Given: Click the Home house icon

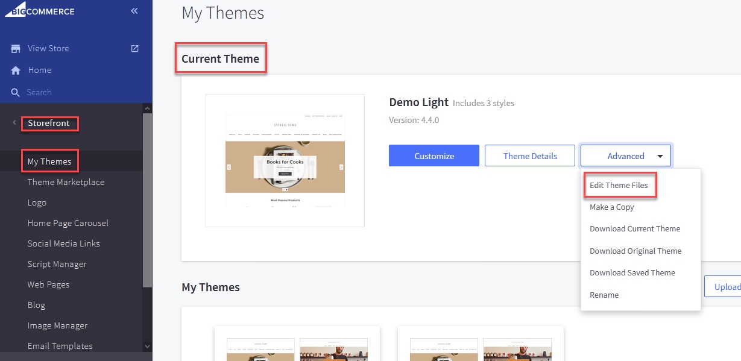Looking at the screenshot, I should pos(16,71).
